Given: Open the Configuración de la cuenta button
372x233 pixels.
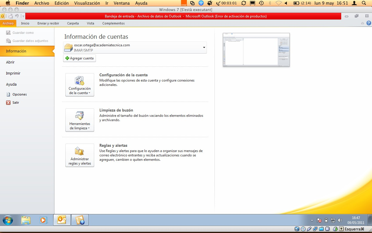Looking at the screenshot, I should click(x=80, y=85).
